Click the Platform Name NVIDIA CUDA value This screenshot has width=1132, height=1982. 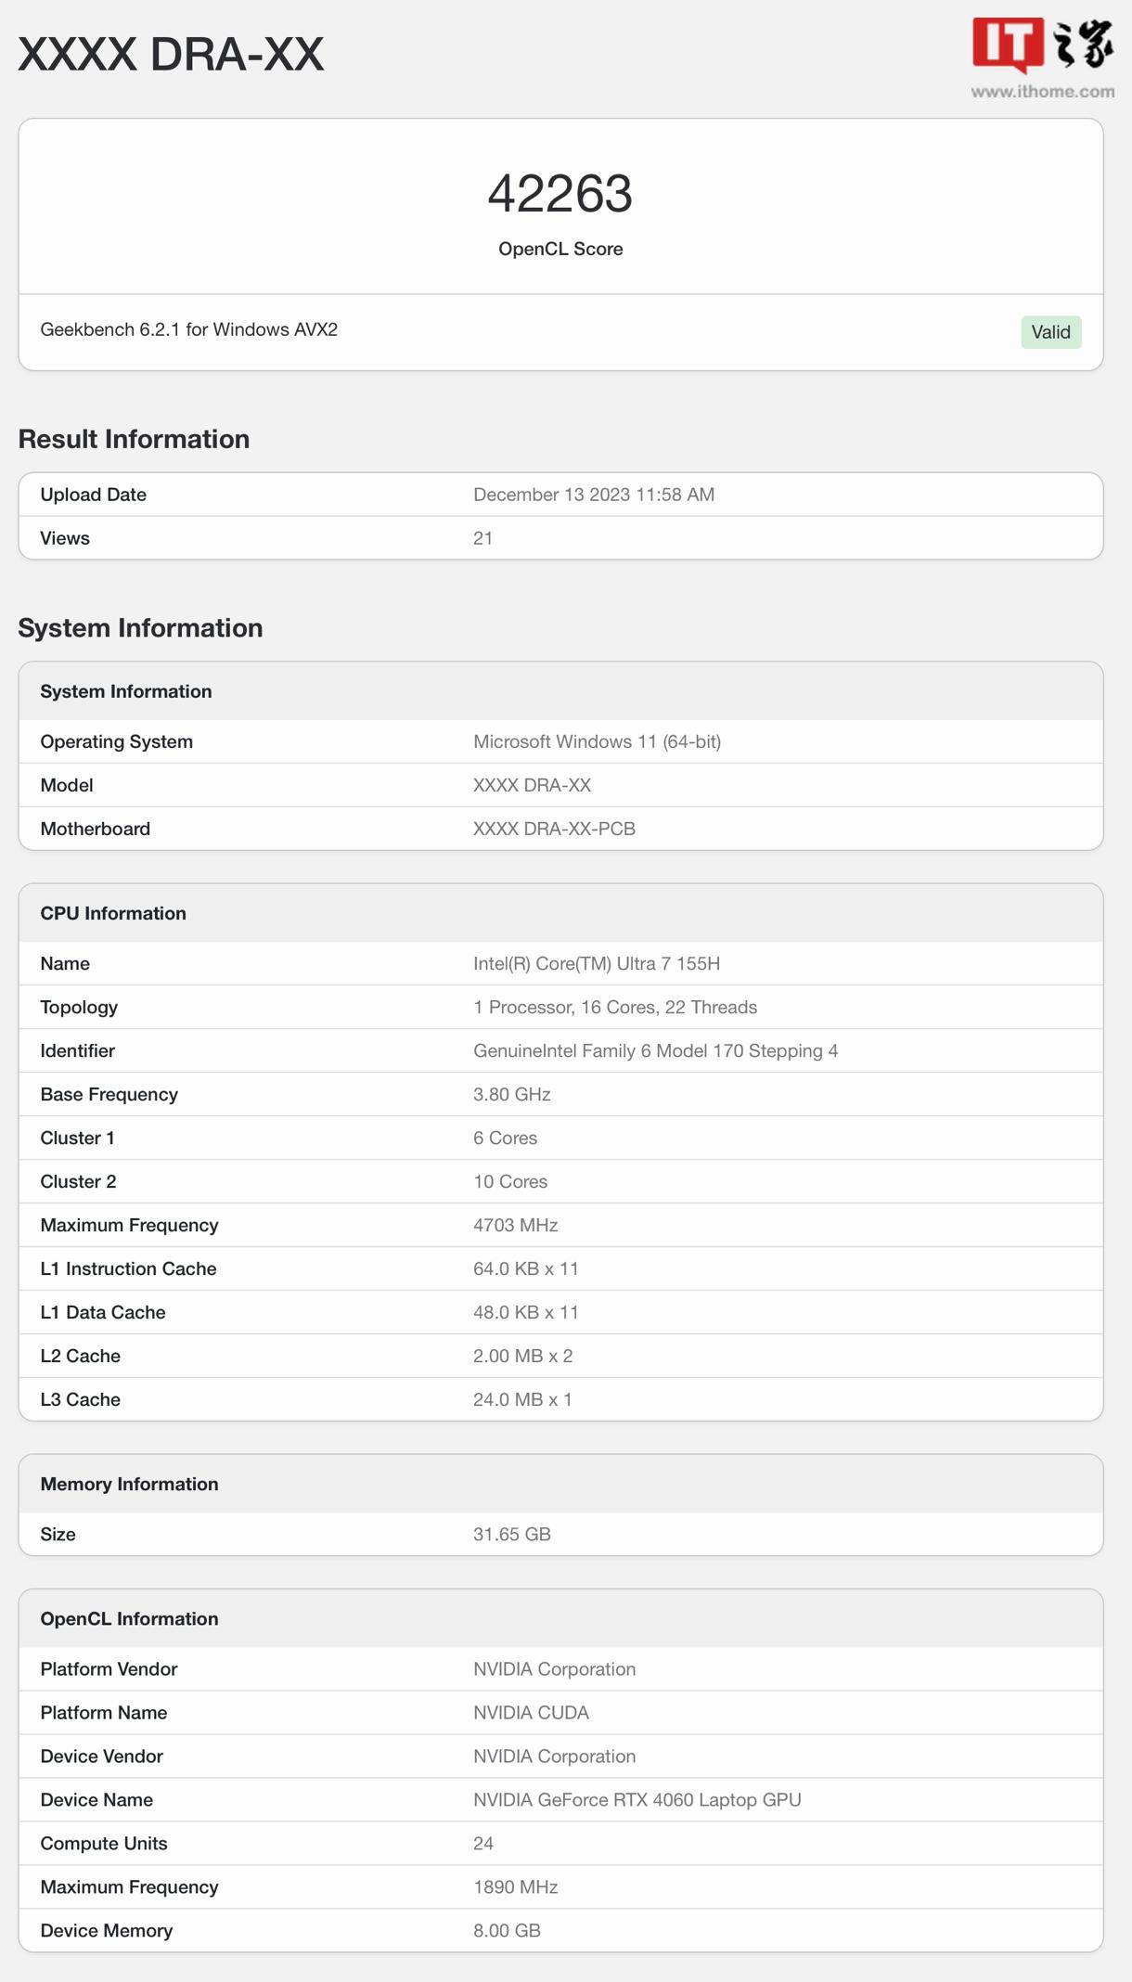531,1712
